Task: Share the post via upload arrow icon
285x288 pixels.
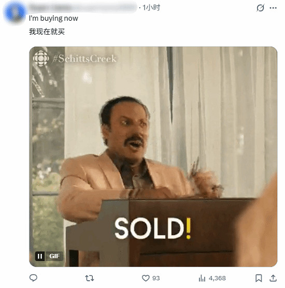Action: point(273,278)
